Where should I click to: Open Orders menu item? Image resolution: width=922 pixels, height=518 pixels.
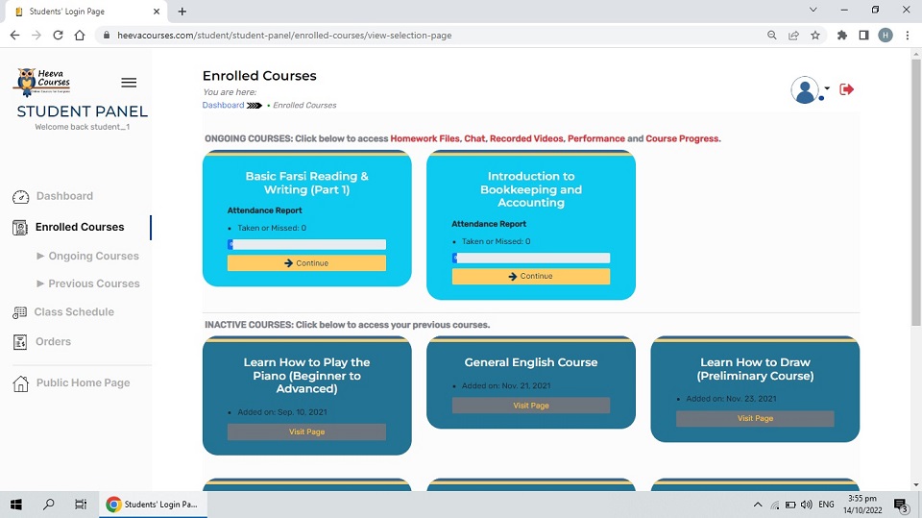[54, 341]
